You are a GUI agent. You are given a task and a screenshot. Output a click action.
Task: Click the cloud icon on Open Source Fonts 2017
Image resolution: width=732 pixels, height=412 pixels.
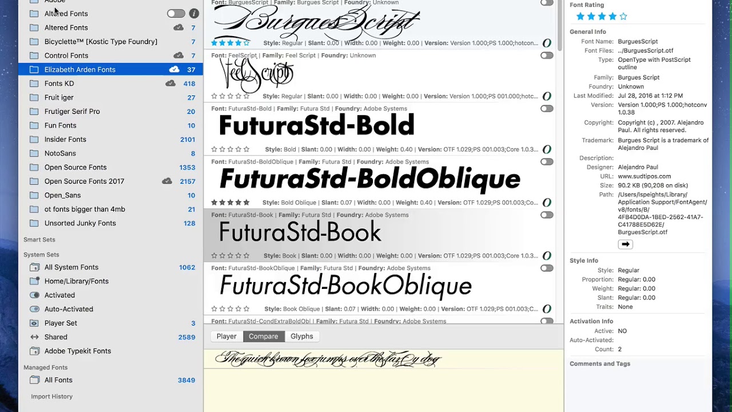click(167, 181)
